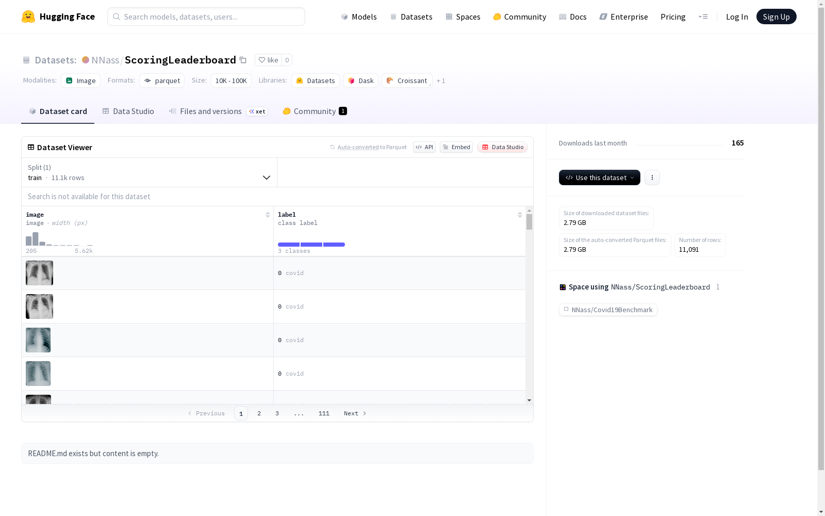The height and width of the screenshot is (516, 825).
Task: Open the Enterprise page
Action: click(624, 17)
